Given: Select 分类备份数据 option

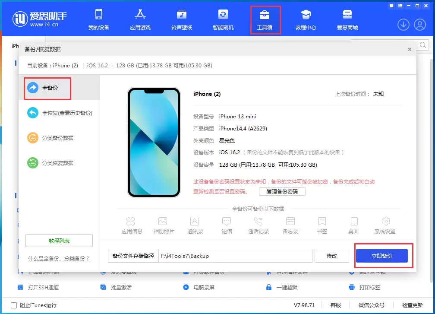Looking at the screenshot, I should (50, 138).
